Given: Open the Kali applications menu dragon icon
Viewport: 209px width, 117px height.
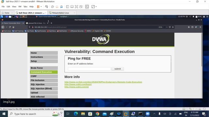Looking at the screenshot, I should [x=2, y=17].
